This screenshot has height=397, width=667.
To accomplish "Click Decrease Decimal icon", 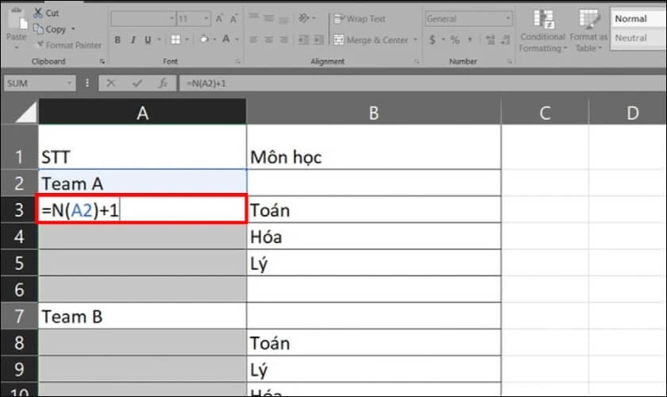I will coord(505,40).
